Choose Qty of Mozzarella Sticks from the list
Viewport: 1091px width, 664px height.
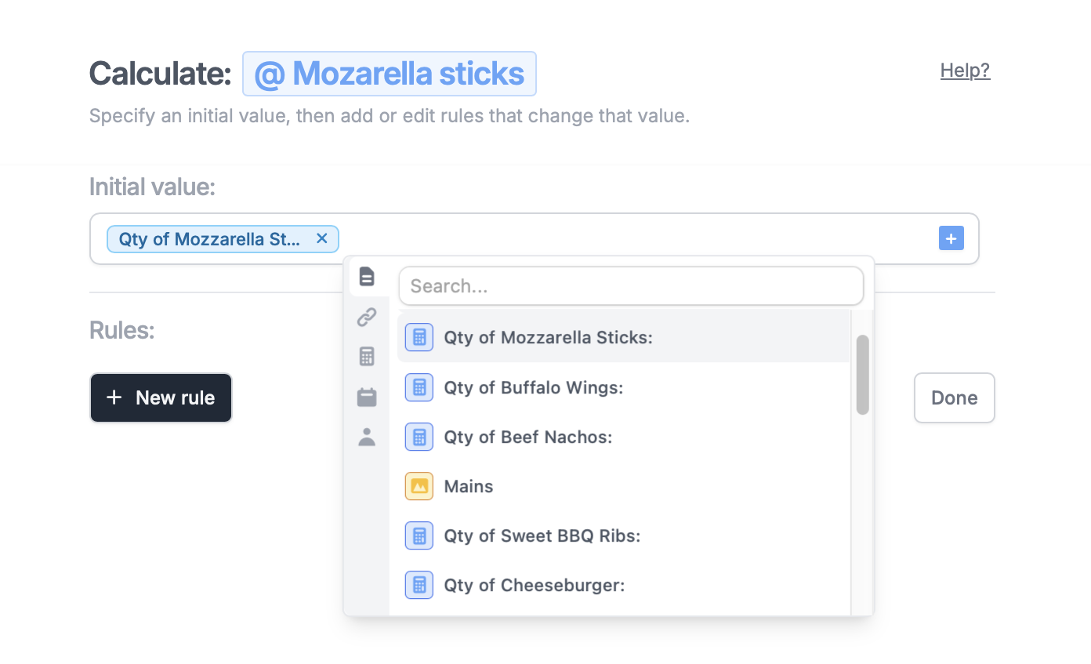point(548,338)
